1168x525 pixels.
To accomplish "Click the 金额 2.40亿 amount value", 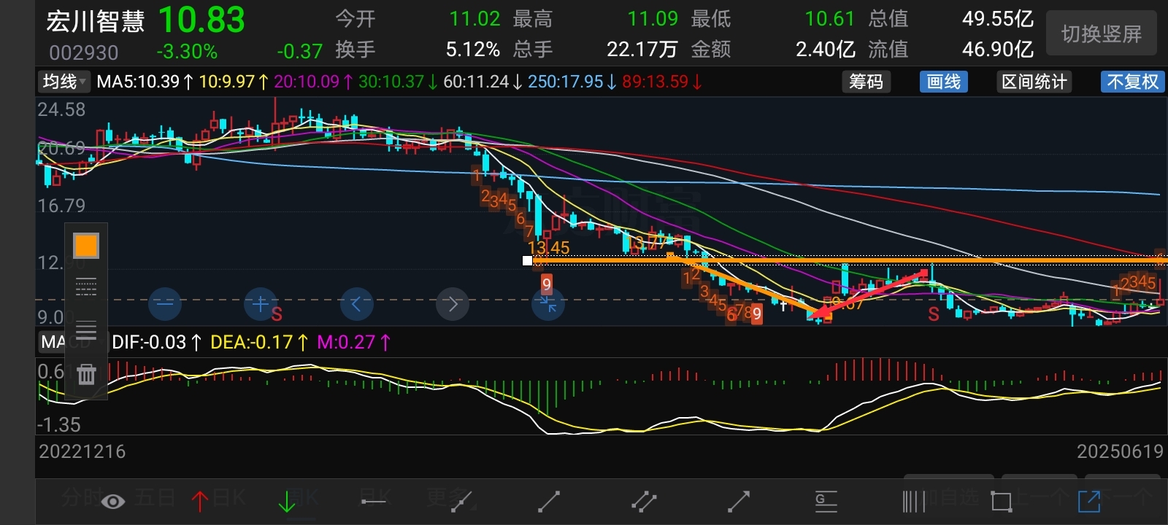I will click(826, 50).
